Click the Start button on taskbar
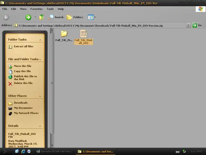Image resolution: width=206 pixels, height=155 pixels. [x=5, y=151]
